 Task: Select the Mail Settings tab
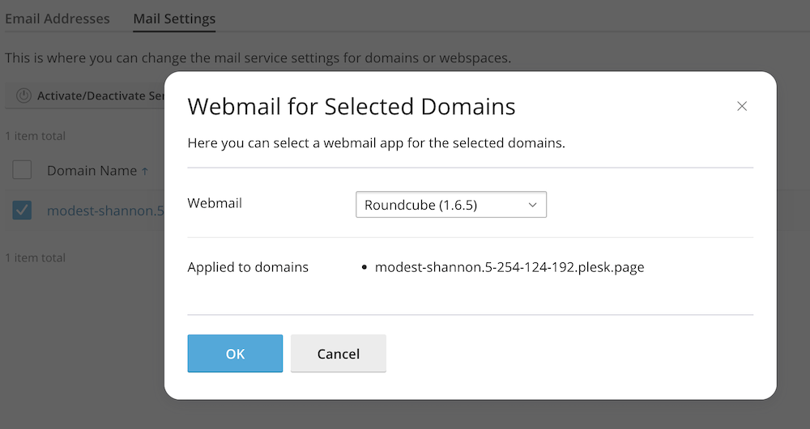pyautogui.click(x=174, y=19)
